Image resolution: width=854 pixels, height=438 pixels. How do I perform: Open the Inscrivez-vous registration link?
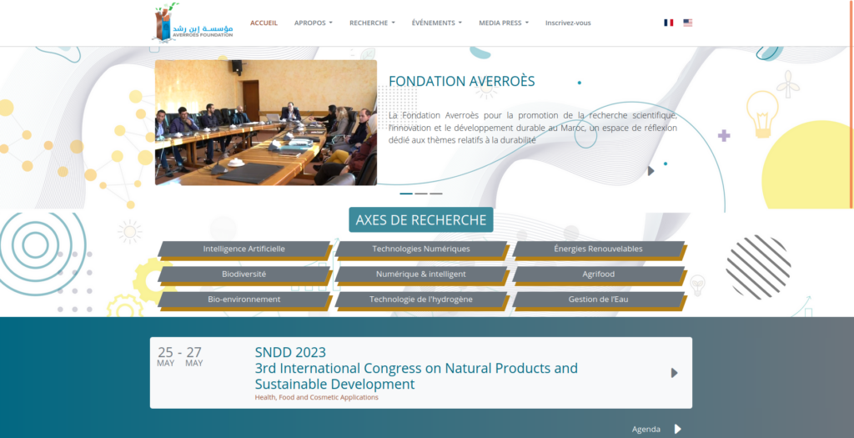pos(568,23)
